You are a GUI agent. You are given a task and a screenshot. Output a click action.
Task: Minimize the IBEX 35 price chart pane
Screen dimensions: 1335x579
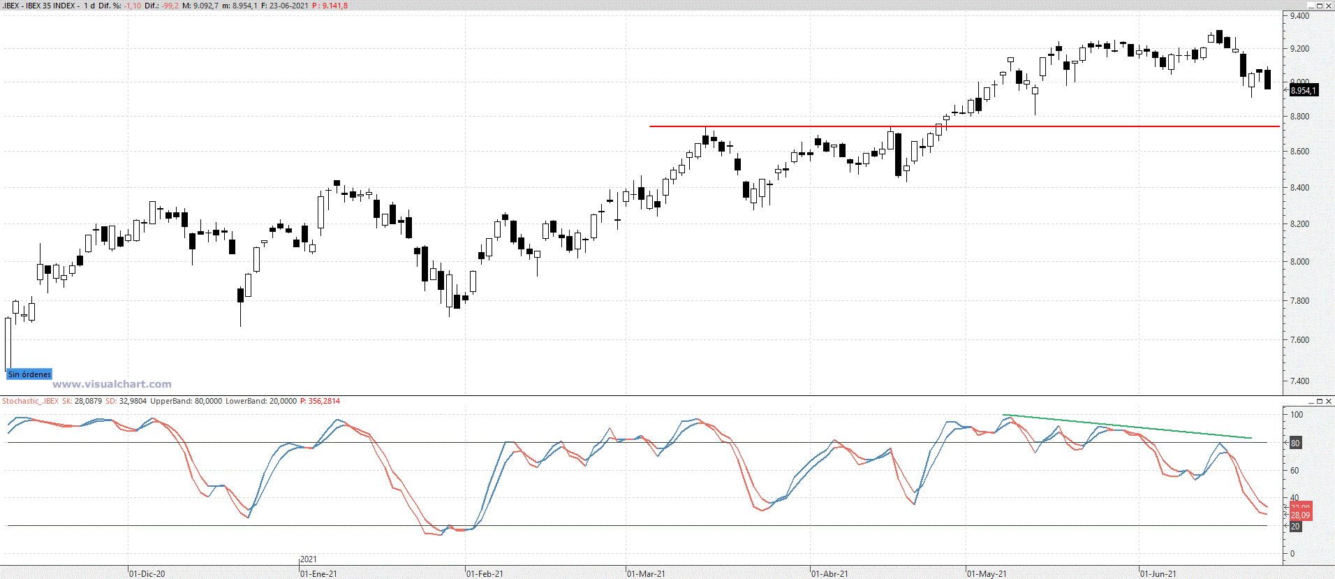pos(1311,6)
